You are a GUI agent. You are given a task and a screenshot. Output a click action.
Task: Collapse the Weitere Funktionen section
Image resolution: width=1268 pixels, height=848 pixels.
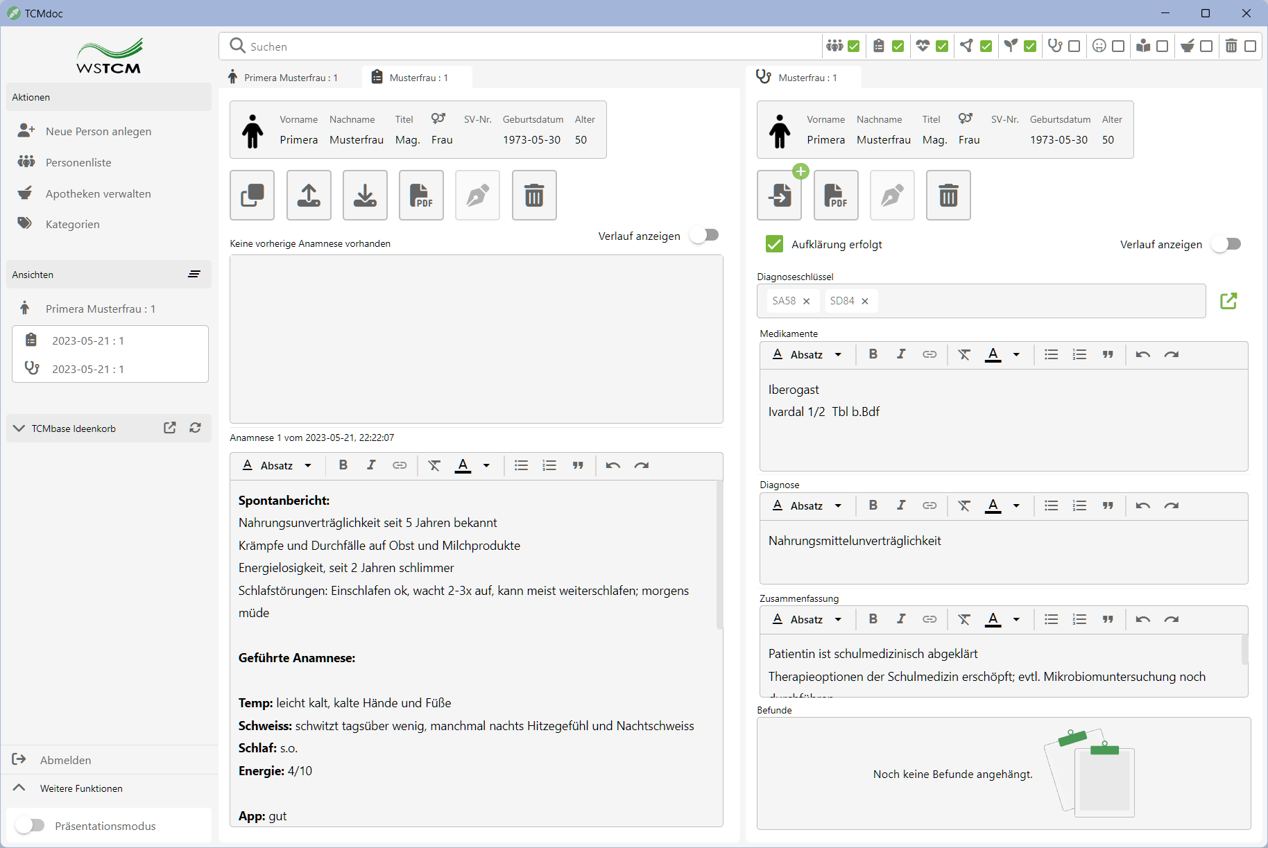pyautogui.click(x=19, y=788)
